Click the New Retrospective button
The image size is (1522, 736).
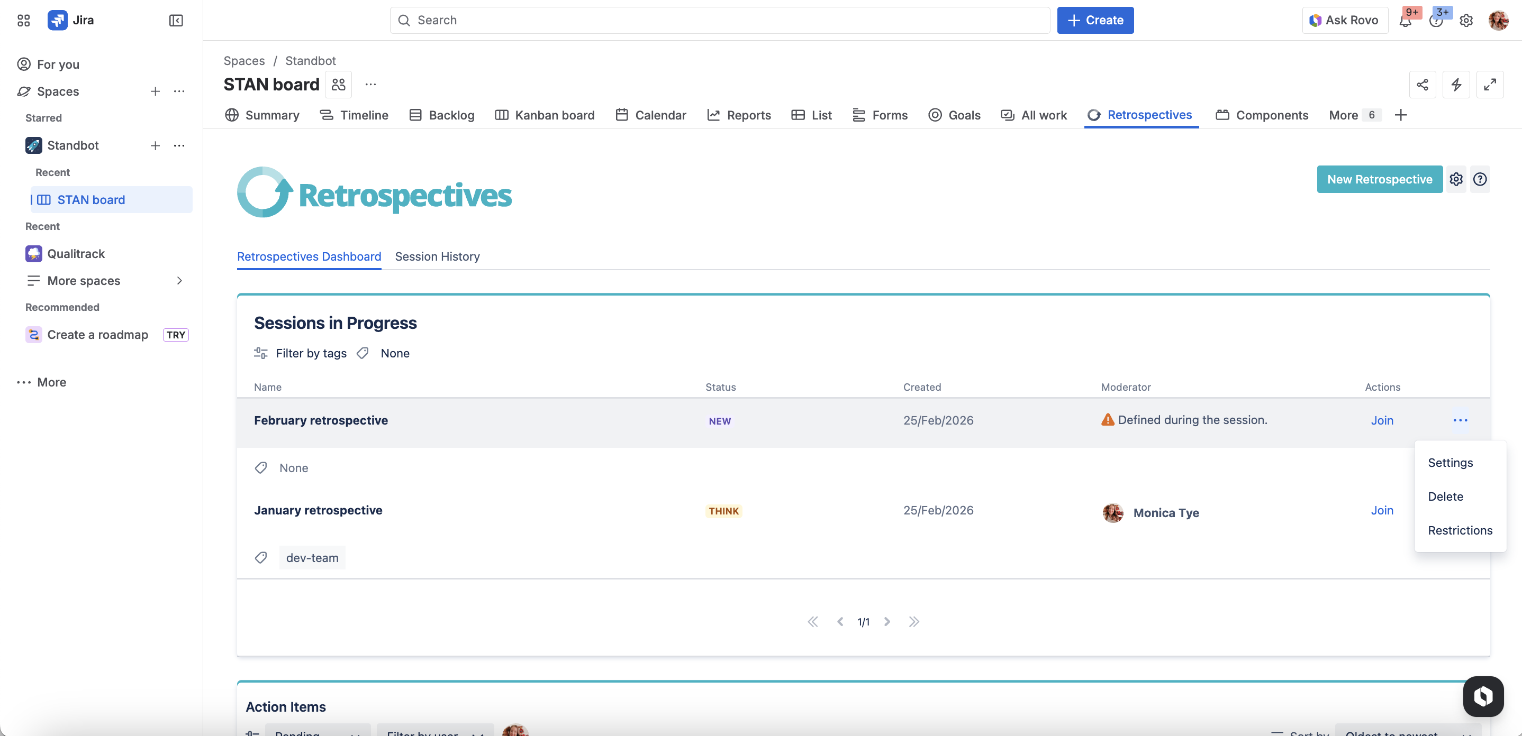point(1379,179)
